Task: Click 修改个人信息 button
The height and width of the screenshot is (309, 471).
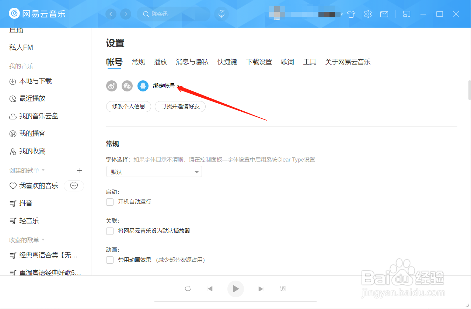Action: coord(129,107)
